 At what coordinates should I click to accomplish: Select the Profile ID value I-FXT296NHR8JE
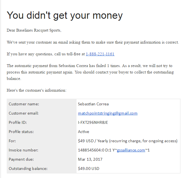(93, 122)
